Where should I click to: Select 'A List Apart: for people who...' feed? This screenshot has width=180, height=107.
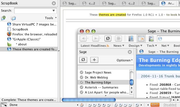[104, 92]
